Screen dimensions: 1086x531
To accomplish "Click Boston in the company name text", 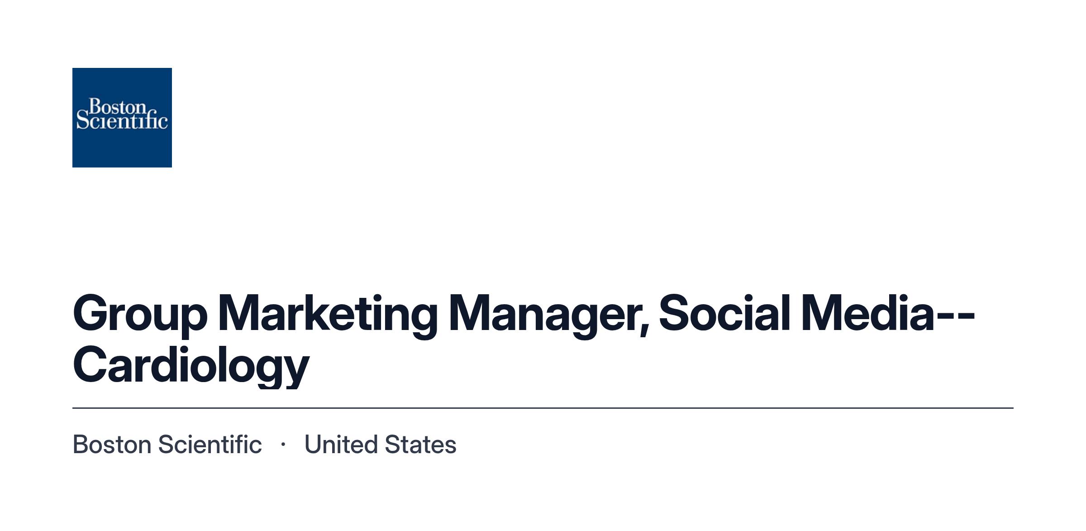I will (x=112, y=445).
